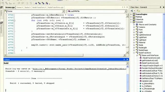This screenshot has width=165, height=92.
Task: Click the Complete Word toolbar icon
Action: point(14,3)
